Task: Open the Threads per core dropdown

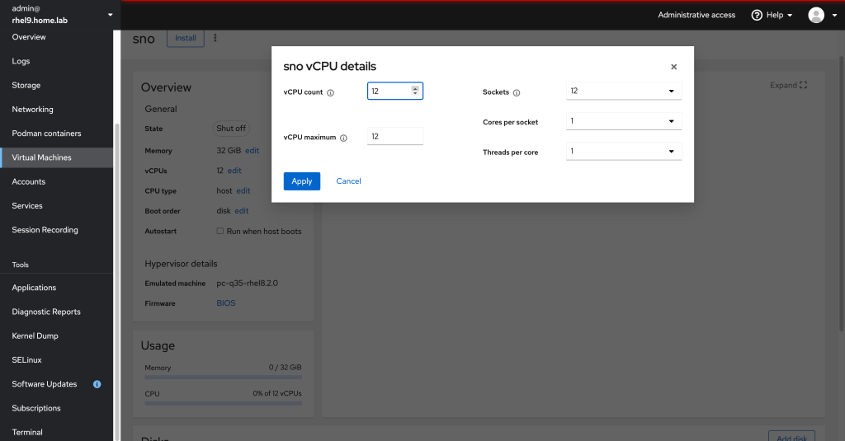Action: 624,152
